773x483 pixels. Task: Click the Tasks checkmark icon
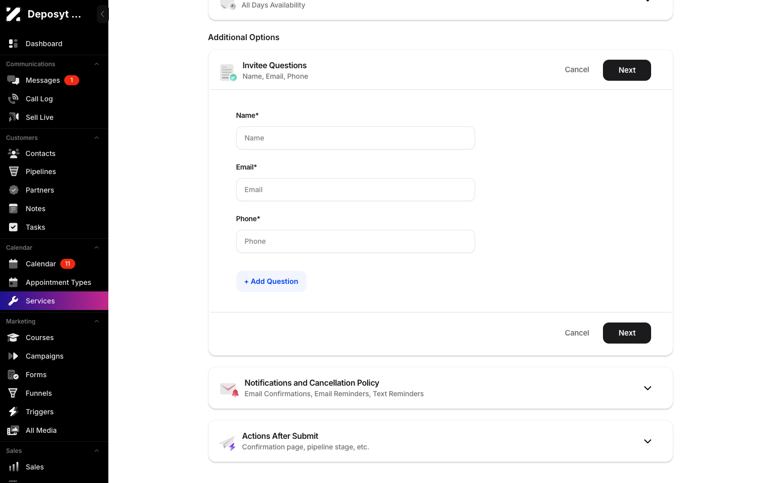click(14, 227)
